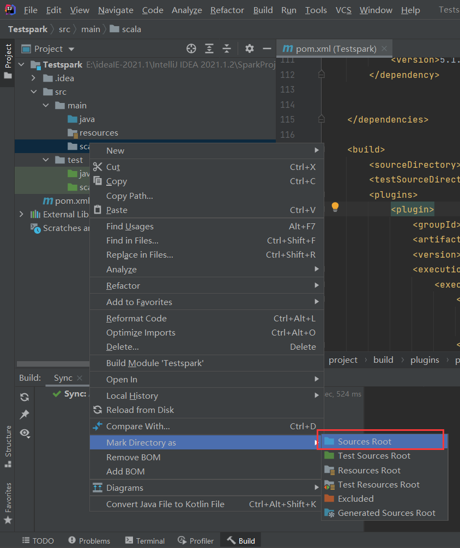460x548 pixels.
Task: Collapse the test folder
Action: 46,160
